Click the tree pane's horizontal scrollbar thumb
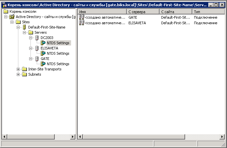The height and width of the screenshot is (148, 227). click(31, 137)
